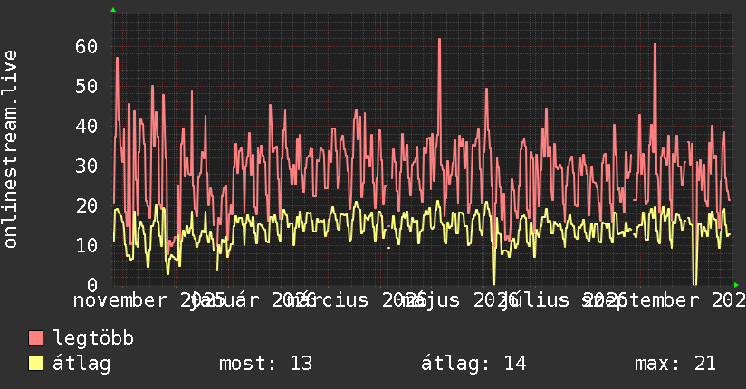Screen dimensions: 746x389
Task: Click the november 2025 x-axis label
Action: coord(149,300)
